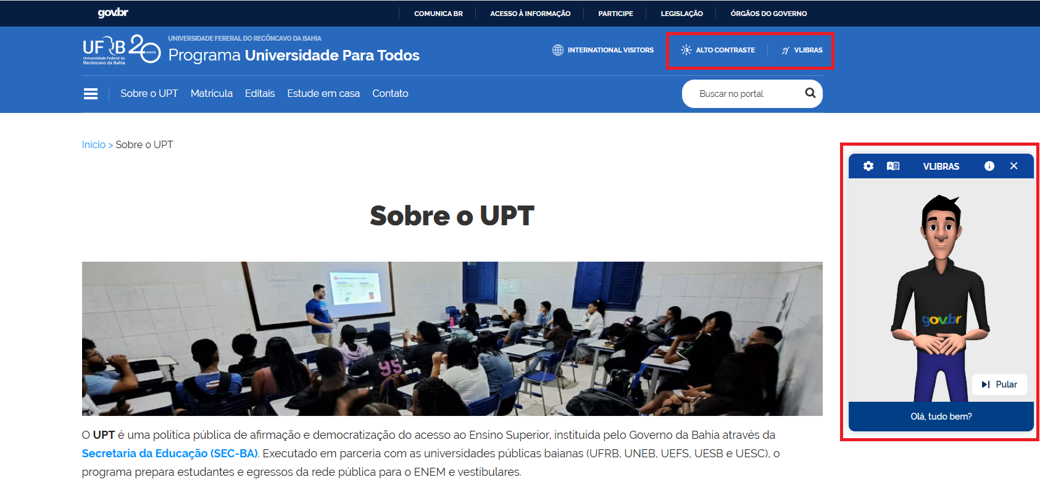
Task: Click the gov.br logo
Action: coord(113,13)
